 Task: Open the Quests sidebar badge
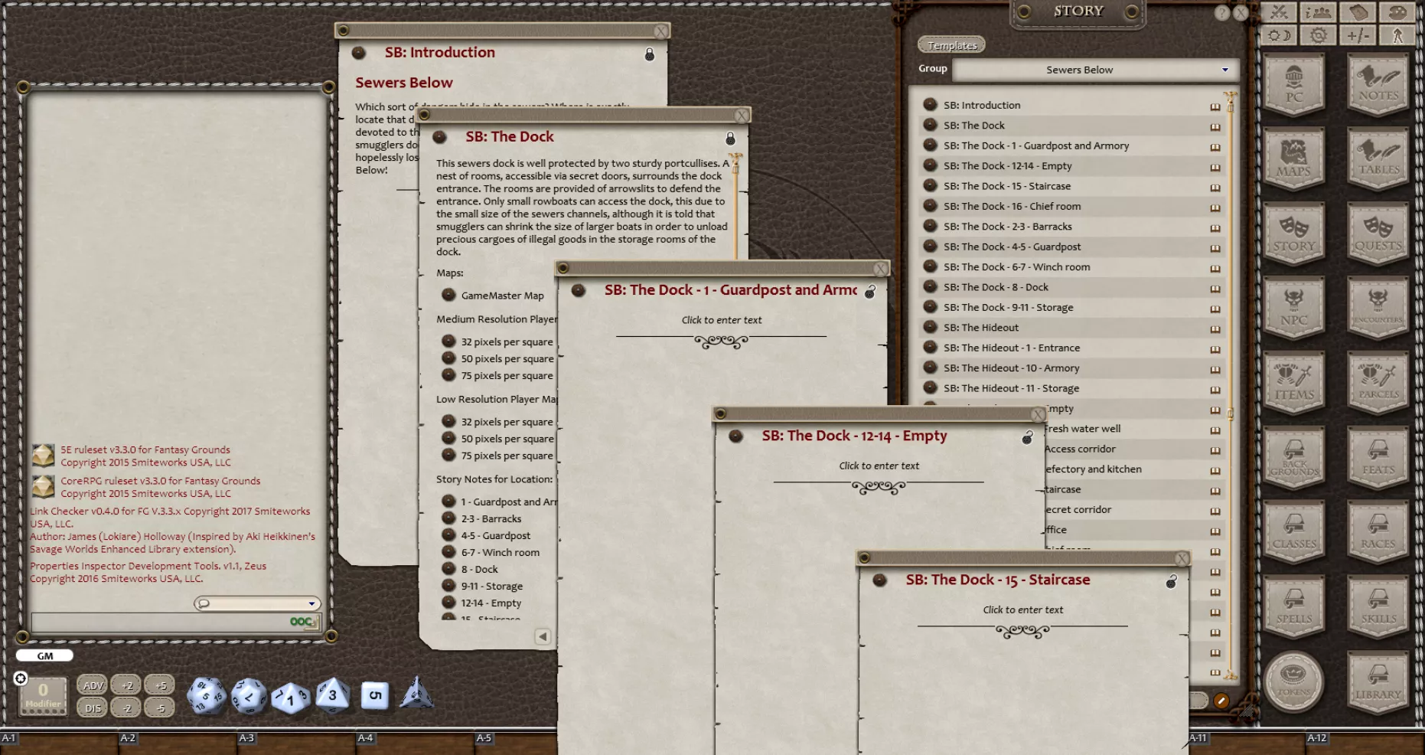click(1378, 234)
